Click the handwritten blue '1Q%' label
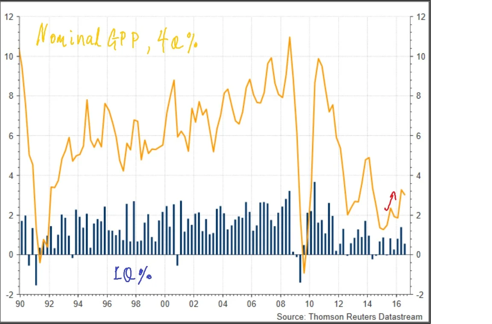Image resolution: width=492 pixels, height=324 pixels. [x=133, y=275]
